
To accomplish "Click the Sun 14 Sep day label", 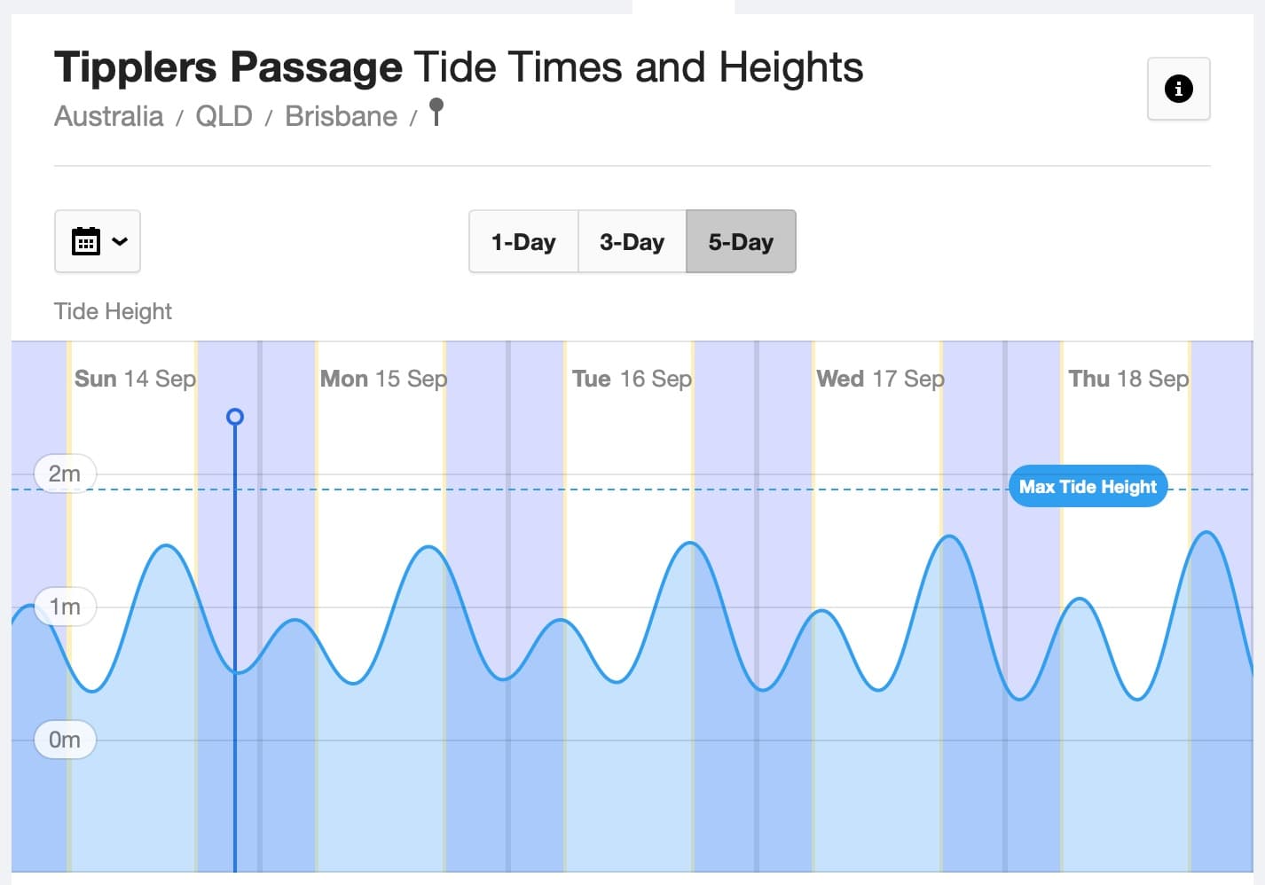I will pos(135,379).
